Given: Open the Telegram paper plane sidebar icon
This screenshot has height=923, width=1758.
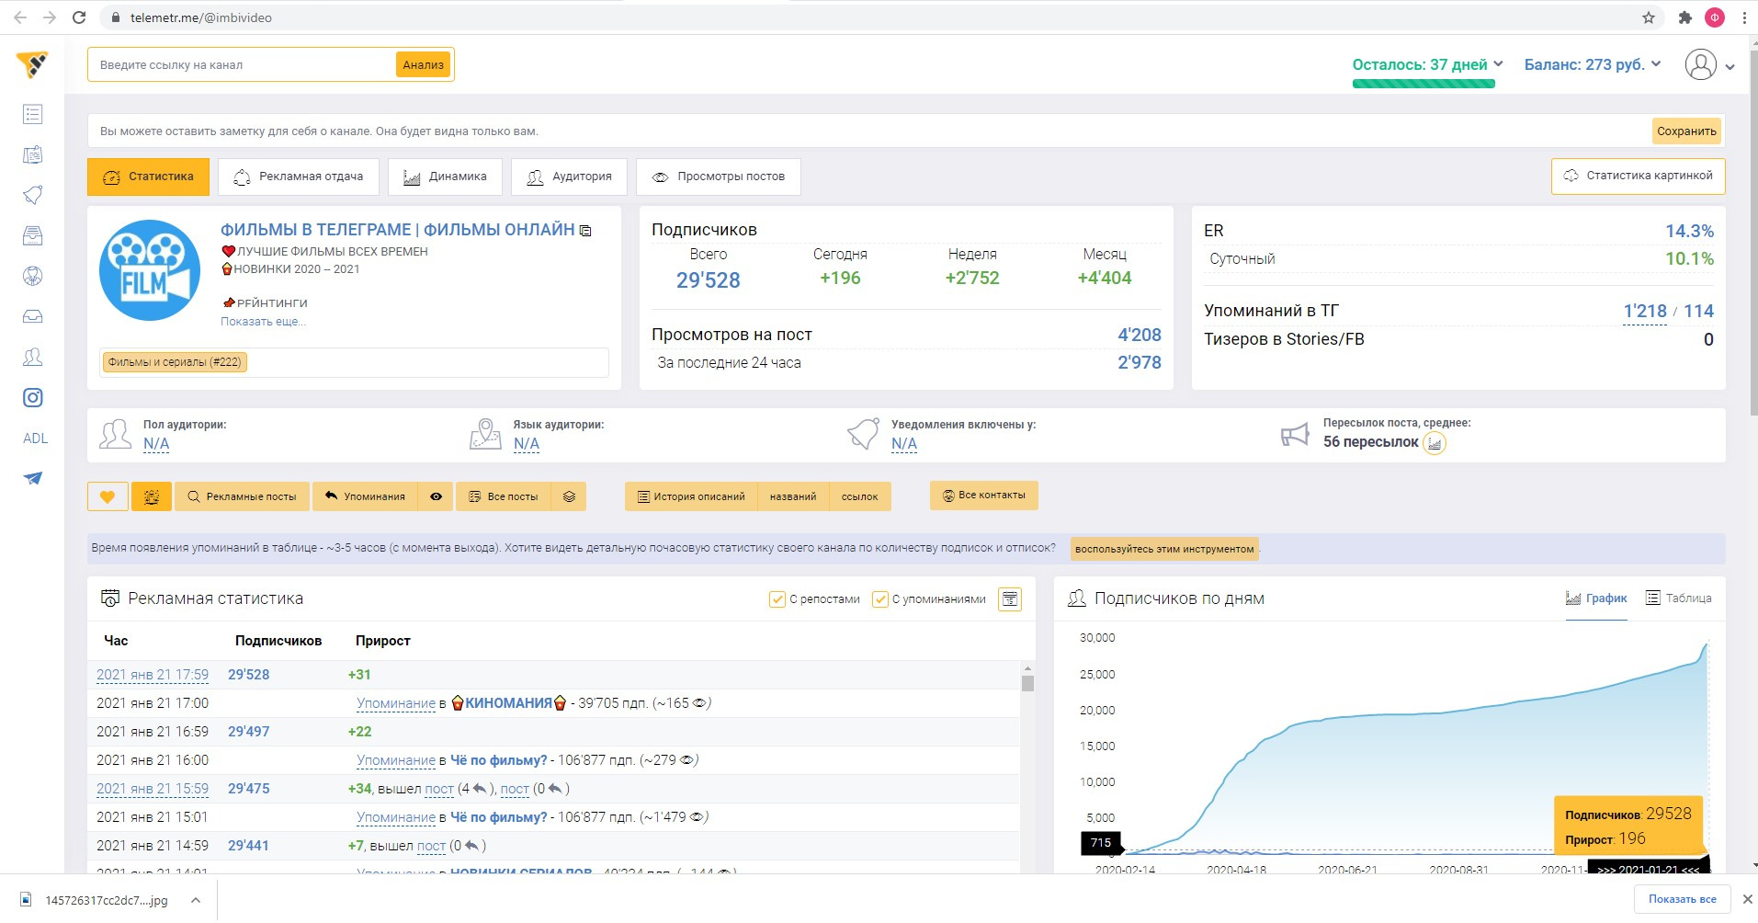Looking at the screenshot, I should 33,478.
